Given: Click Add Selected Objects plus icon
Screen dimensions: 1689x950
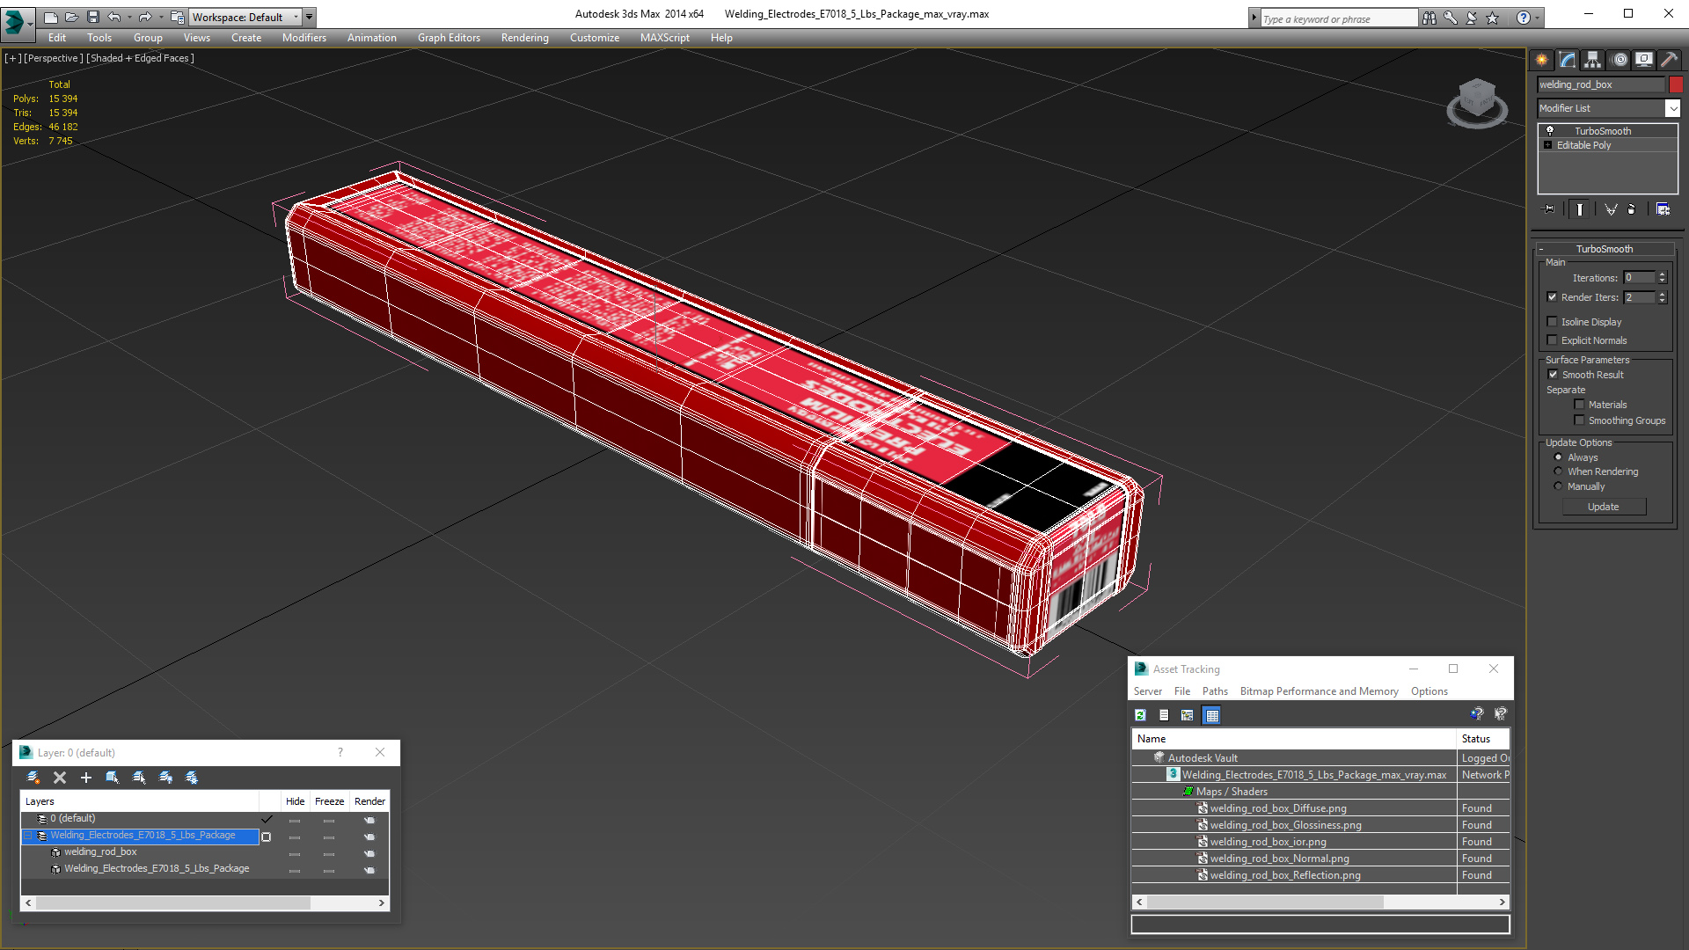Looking at the screenshot, I should 86,778.
